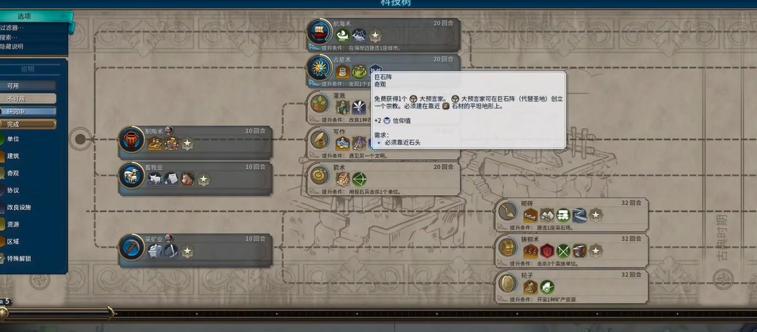Click the Archery (箭术) target icon
The height and width of the screenshot is (332, 757).
coord(320,175)
